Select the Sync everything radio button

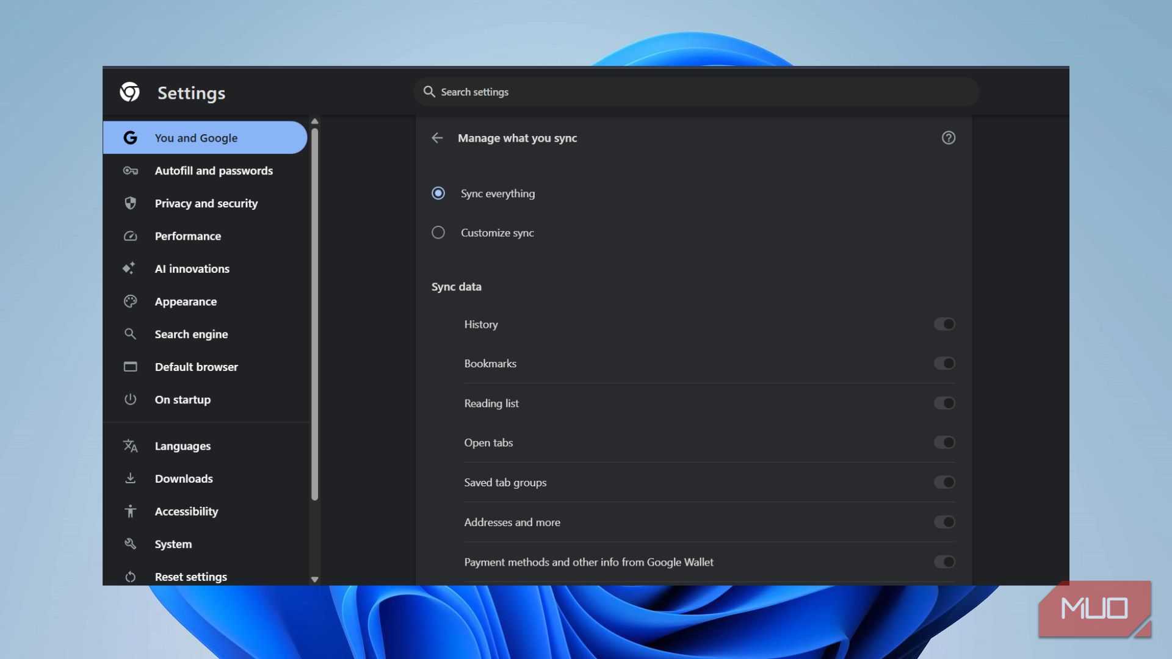pyautogui.click(x=438, y=193)
